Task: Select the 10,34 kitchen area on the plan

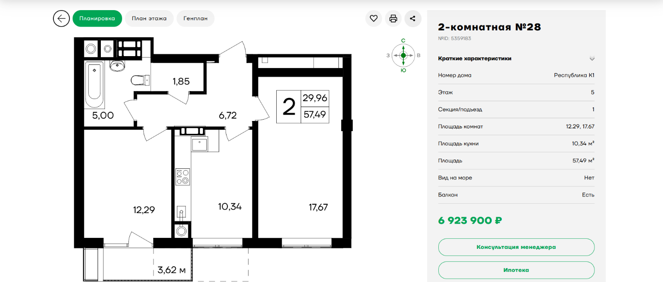Action: coord(230,207)
